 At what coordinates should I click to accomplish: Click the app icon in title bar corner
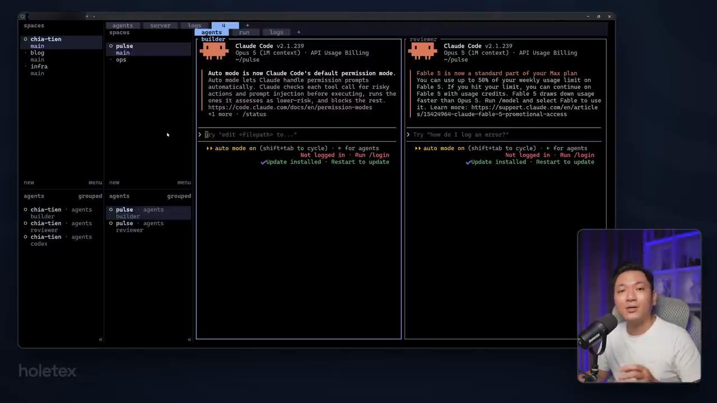tap(22, 16)
